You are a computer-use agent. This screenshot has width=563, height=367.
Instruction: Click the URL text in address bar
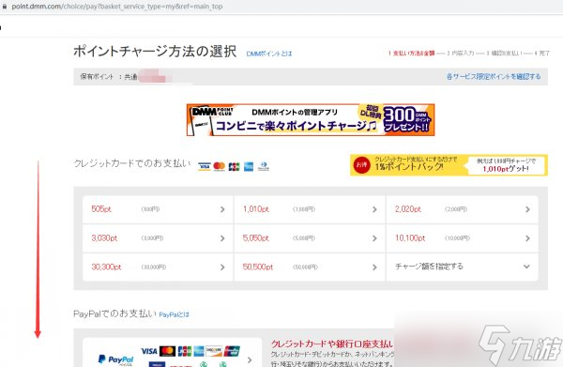(x=117, y=7)
